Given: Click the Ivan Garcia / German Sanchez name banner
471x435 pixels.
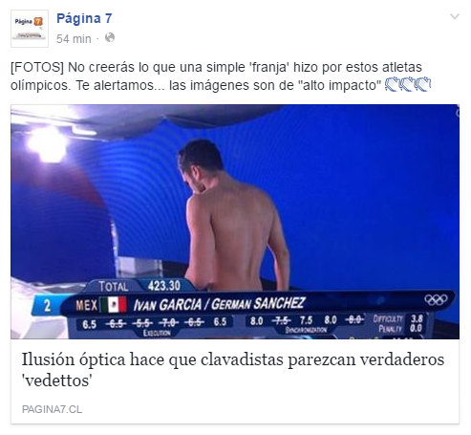Looking at the screenshot, I should tap(220, 304).
